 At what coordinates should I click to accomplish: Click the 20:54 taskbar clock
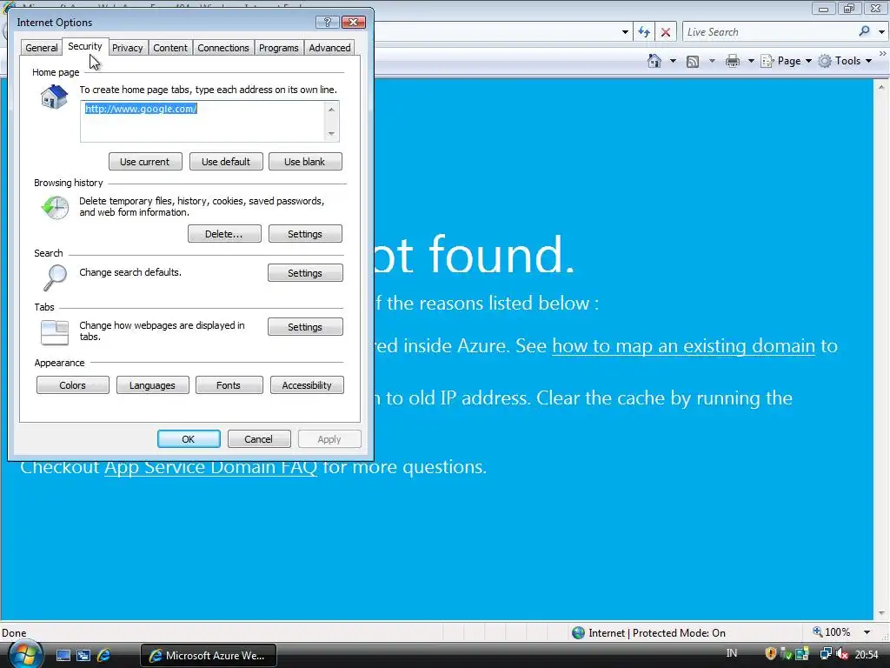[x=867, y=654]
